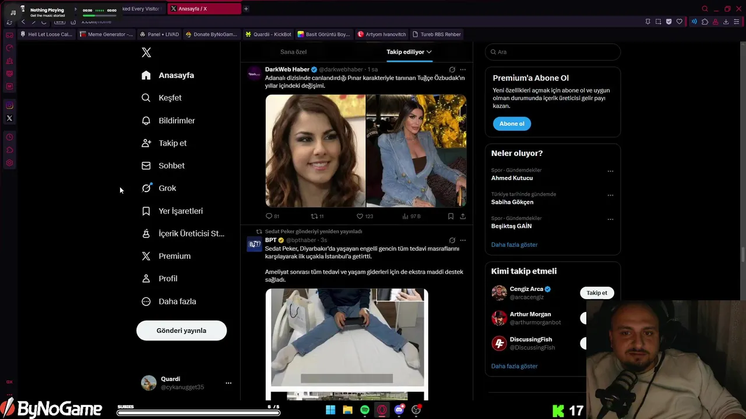Open Spotify from the taskbar
This screenshot has height=419, width=746.
[365, 410]
